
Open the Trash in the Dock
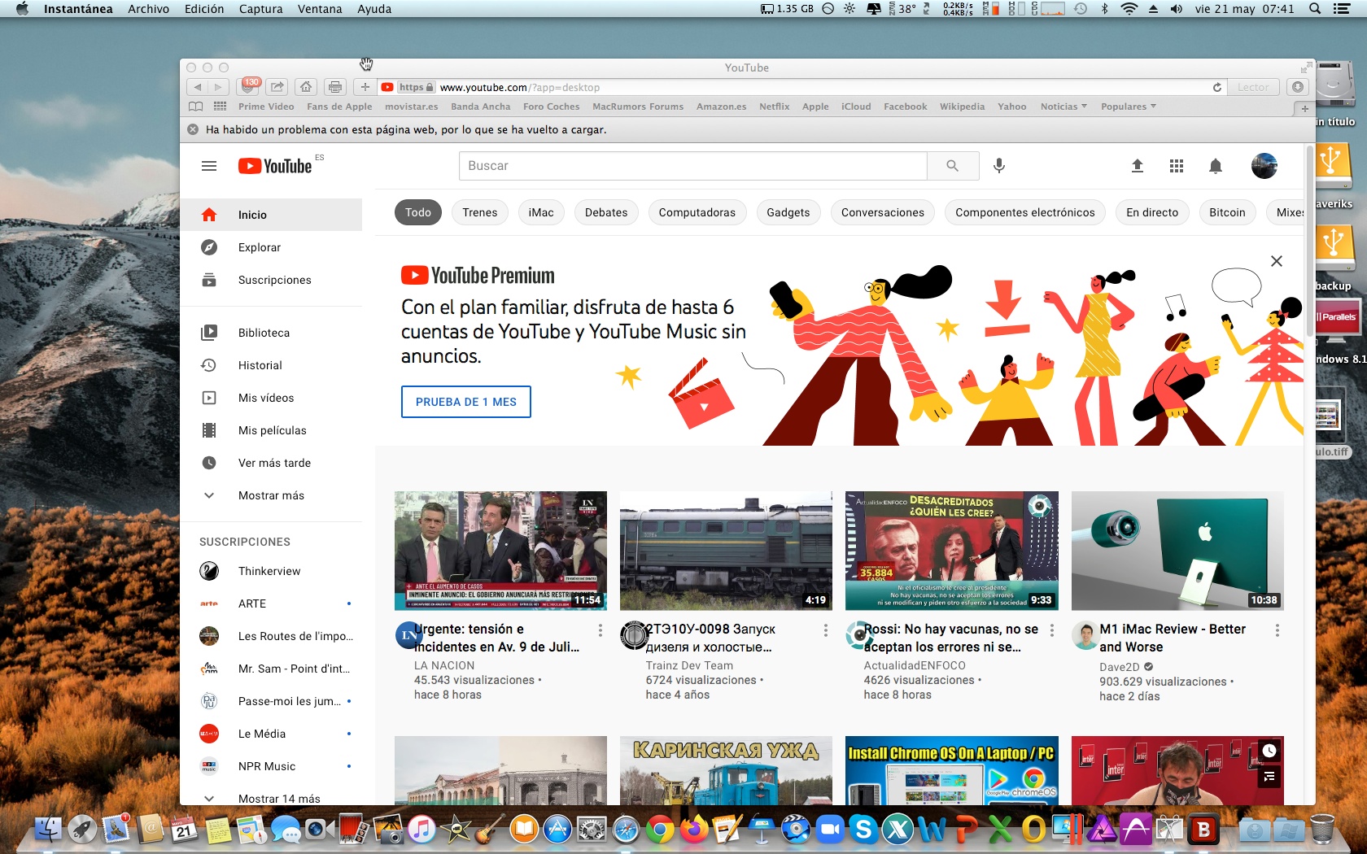(x=1322, y=830)
